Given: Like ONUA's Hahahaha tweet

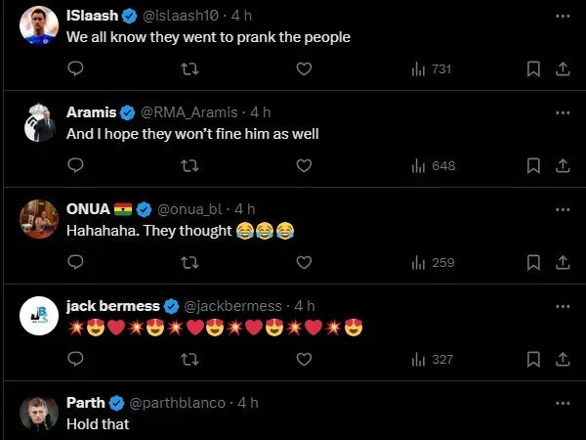Looking at the screenshot, I should 304,262.
